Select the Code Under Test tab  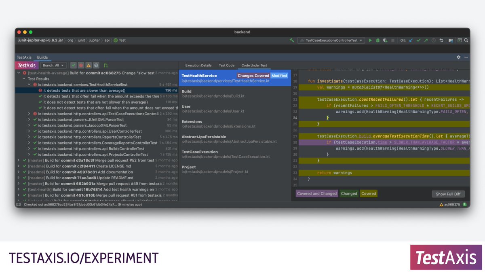coord(254,65)
